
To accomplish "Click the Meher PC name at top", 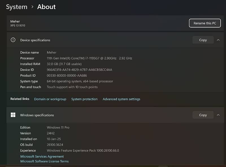I will (15, 21).
